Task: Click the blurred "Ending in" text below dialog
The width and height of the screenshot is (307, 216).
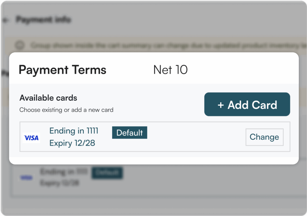Action: click(64, 172)
